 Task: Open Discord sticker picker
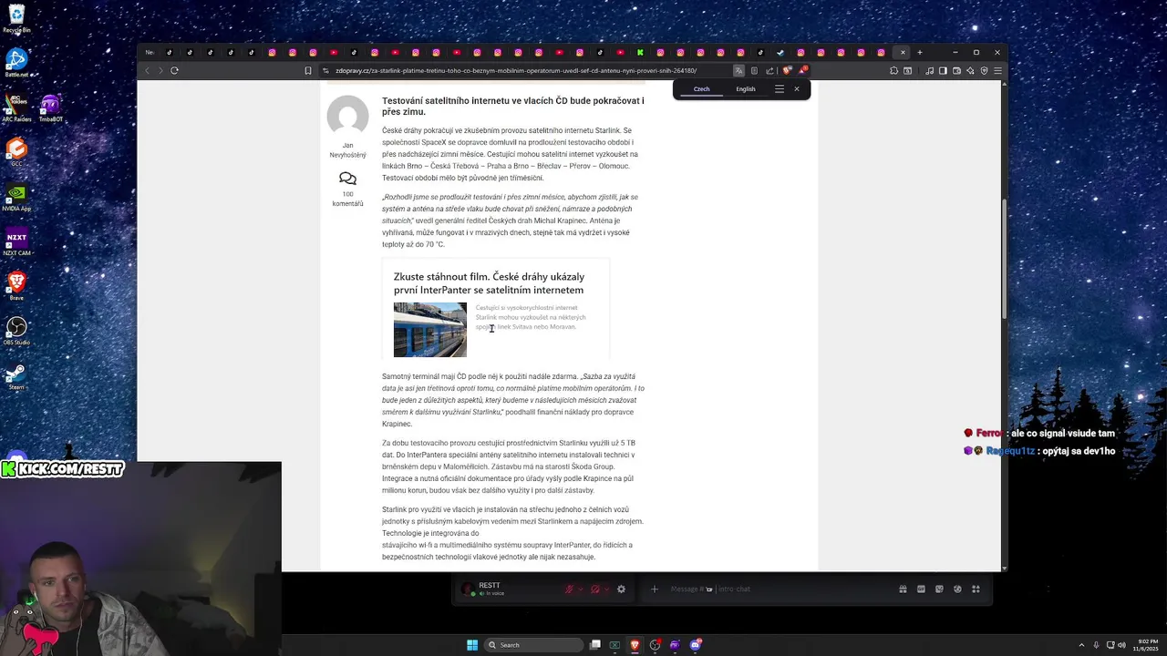(x=939, y=589)
